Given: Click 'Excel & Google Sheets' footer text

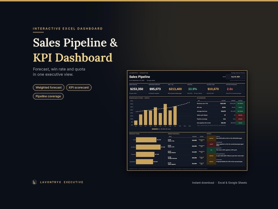Looking at the screenshot, I should coord(232,183).
